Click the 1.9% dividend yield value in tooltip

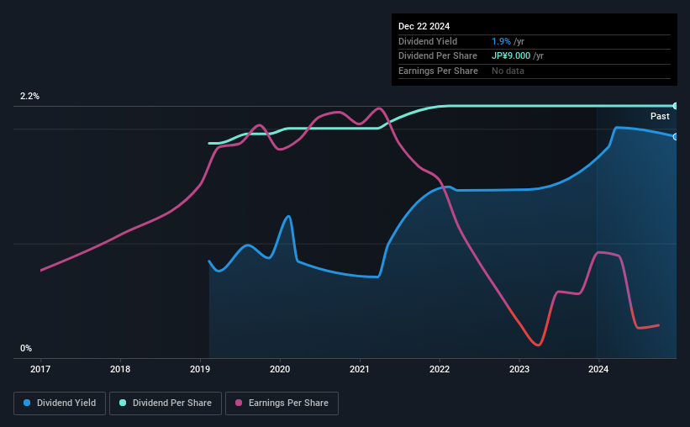click(501, 41)
